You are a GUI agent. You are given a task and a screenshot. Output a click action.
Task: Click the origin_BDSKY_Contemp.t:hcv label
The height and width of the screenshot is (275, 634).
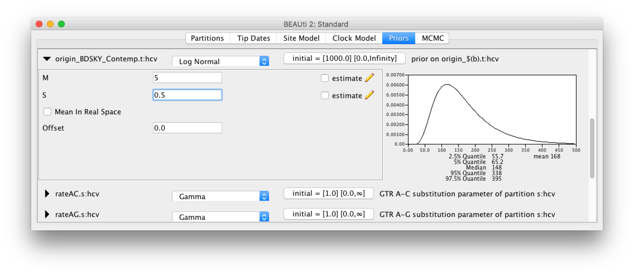106,59
